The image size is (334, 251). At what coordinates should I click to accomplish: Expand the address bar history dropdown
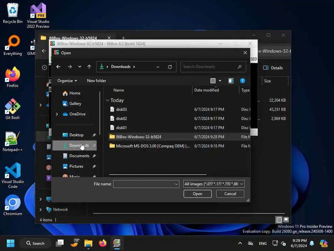point(158,67)
